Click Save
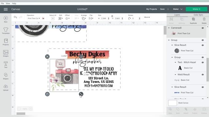 (x=162, y=9)
